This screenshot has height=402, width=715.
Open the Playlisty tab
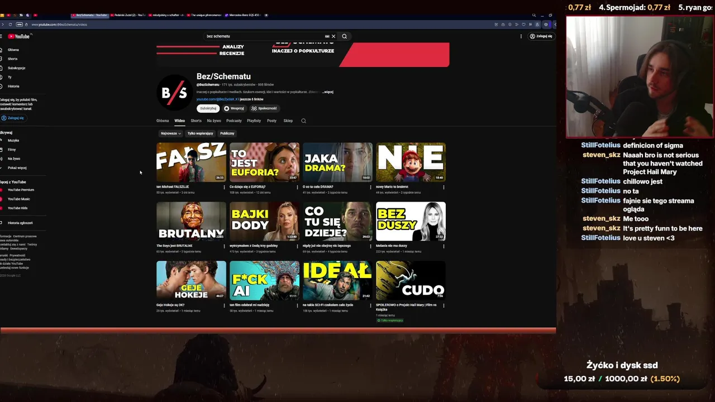click(254, 121)
